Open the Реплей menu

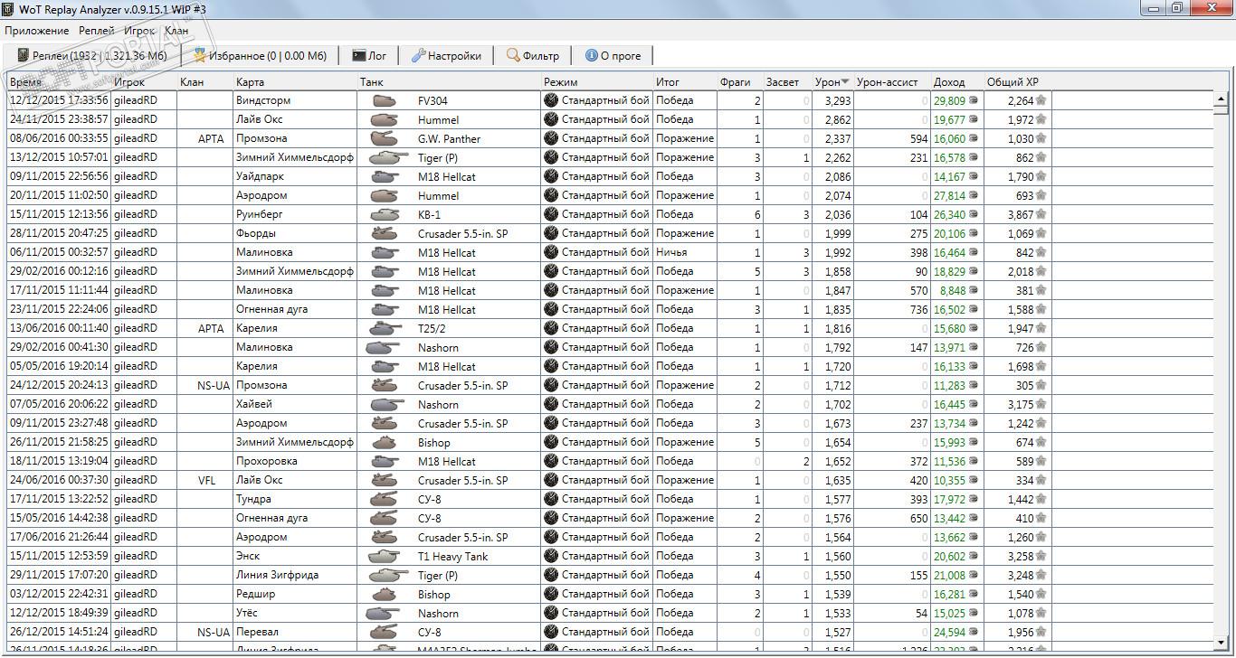point(97,31)
